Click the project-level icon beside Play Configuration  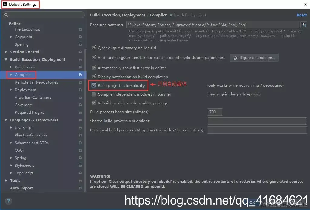tap(80, 135)
